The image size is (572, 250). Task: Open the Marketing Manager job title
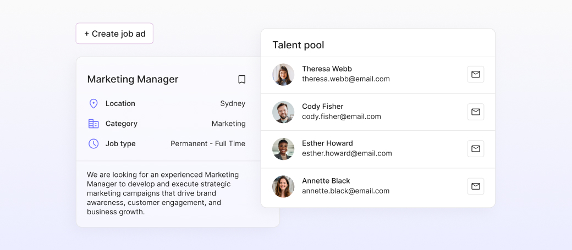pos(133,80)
